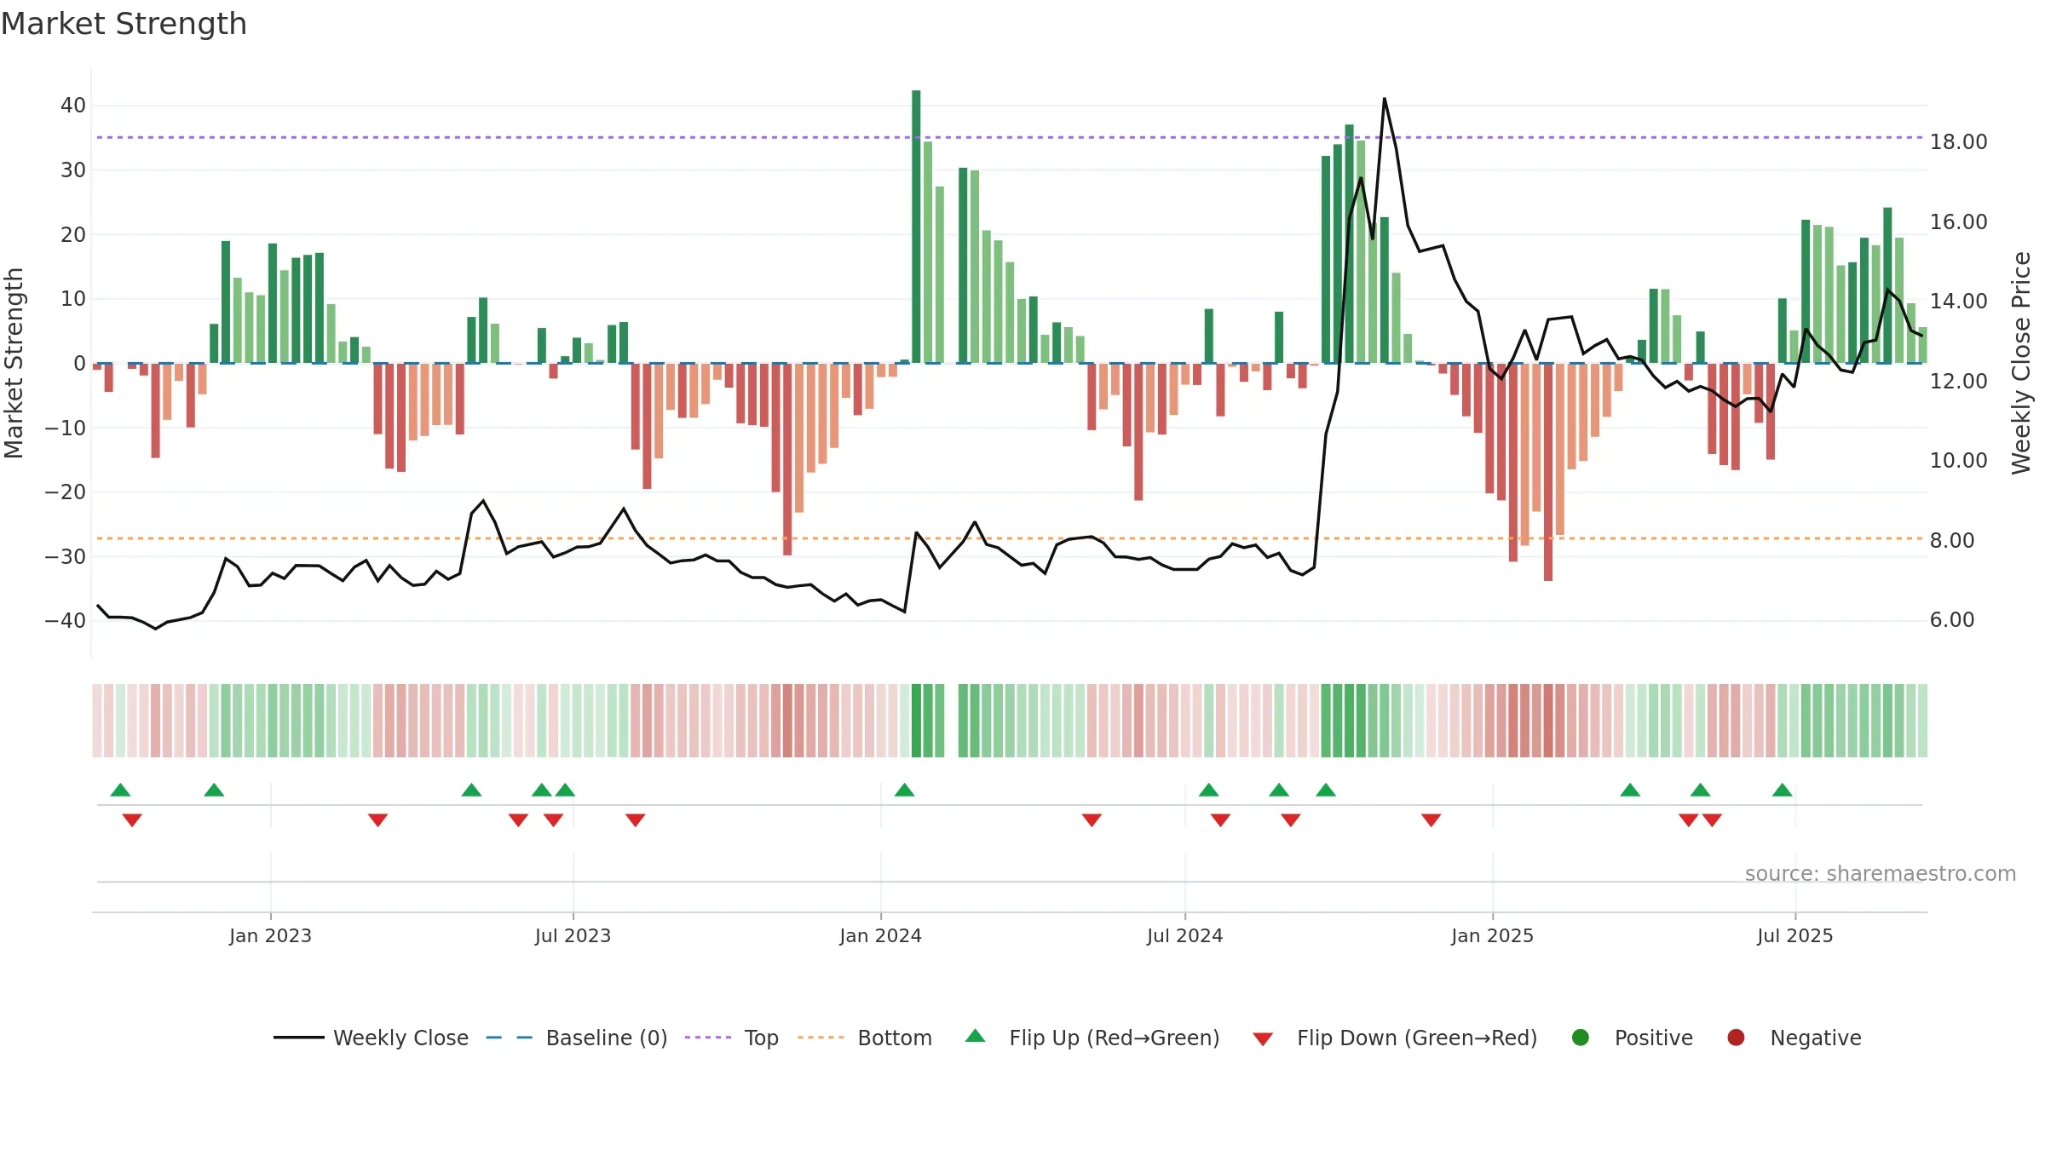Toggle the Positive legend entry
The height and width of the screenshot is (1150, 2045).
[x=1632, y=1038]
